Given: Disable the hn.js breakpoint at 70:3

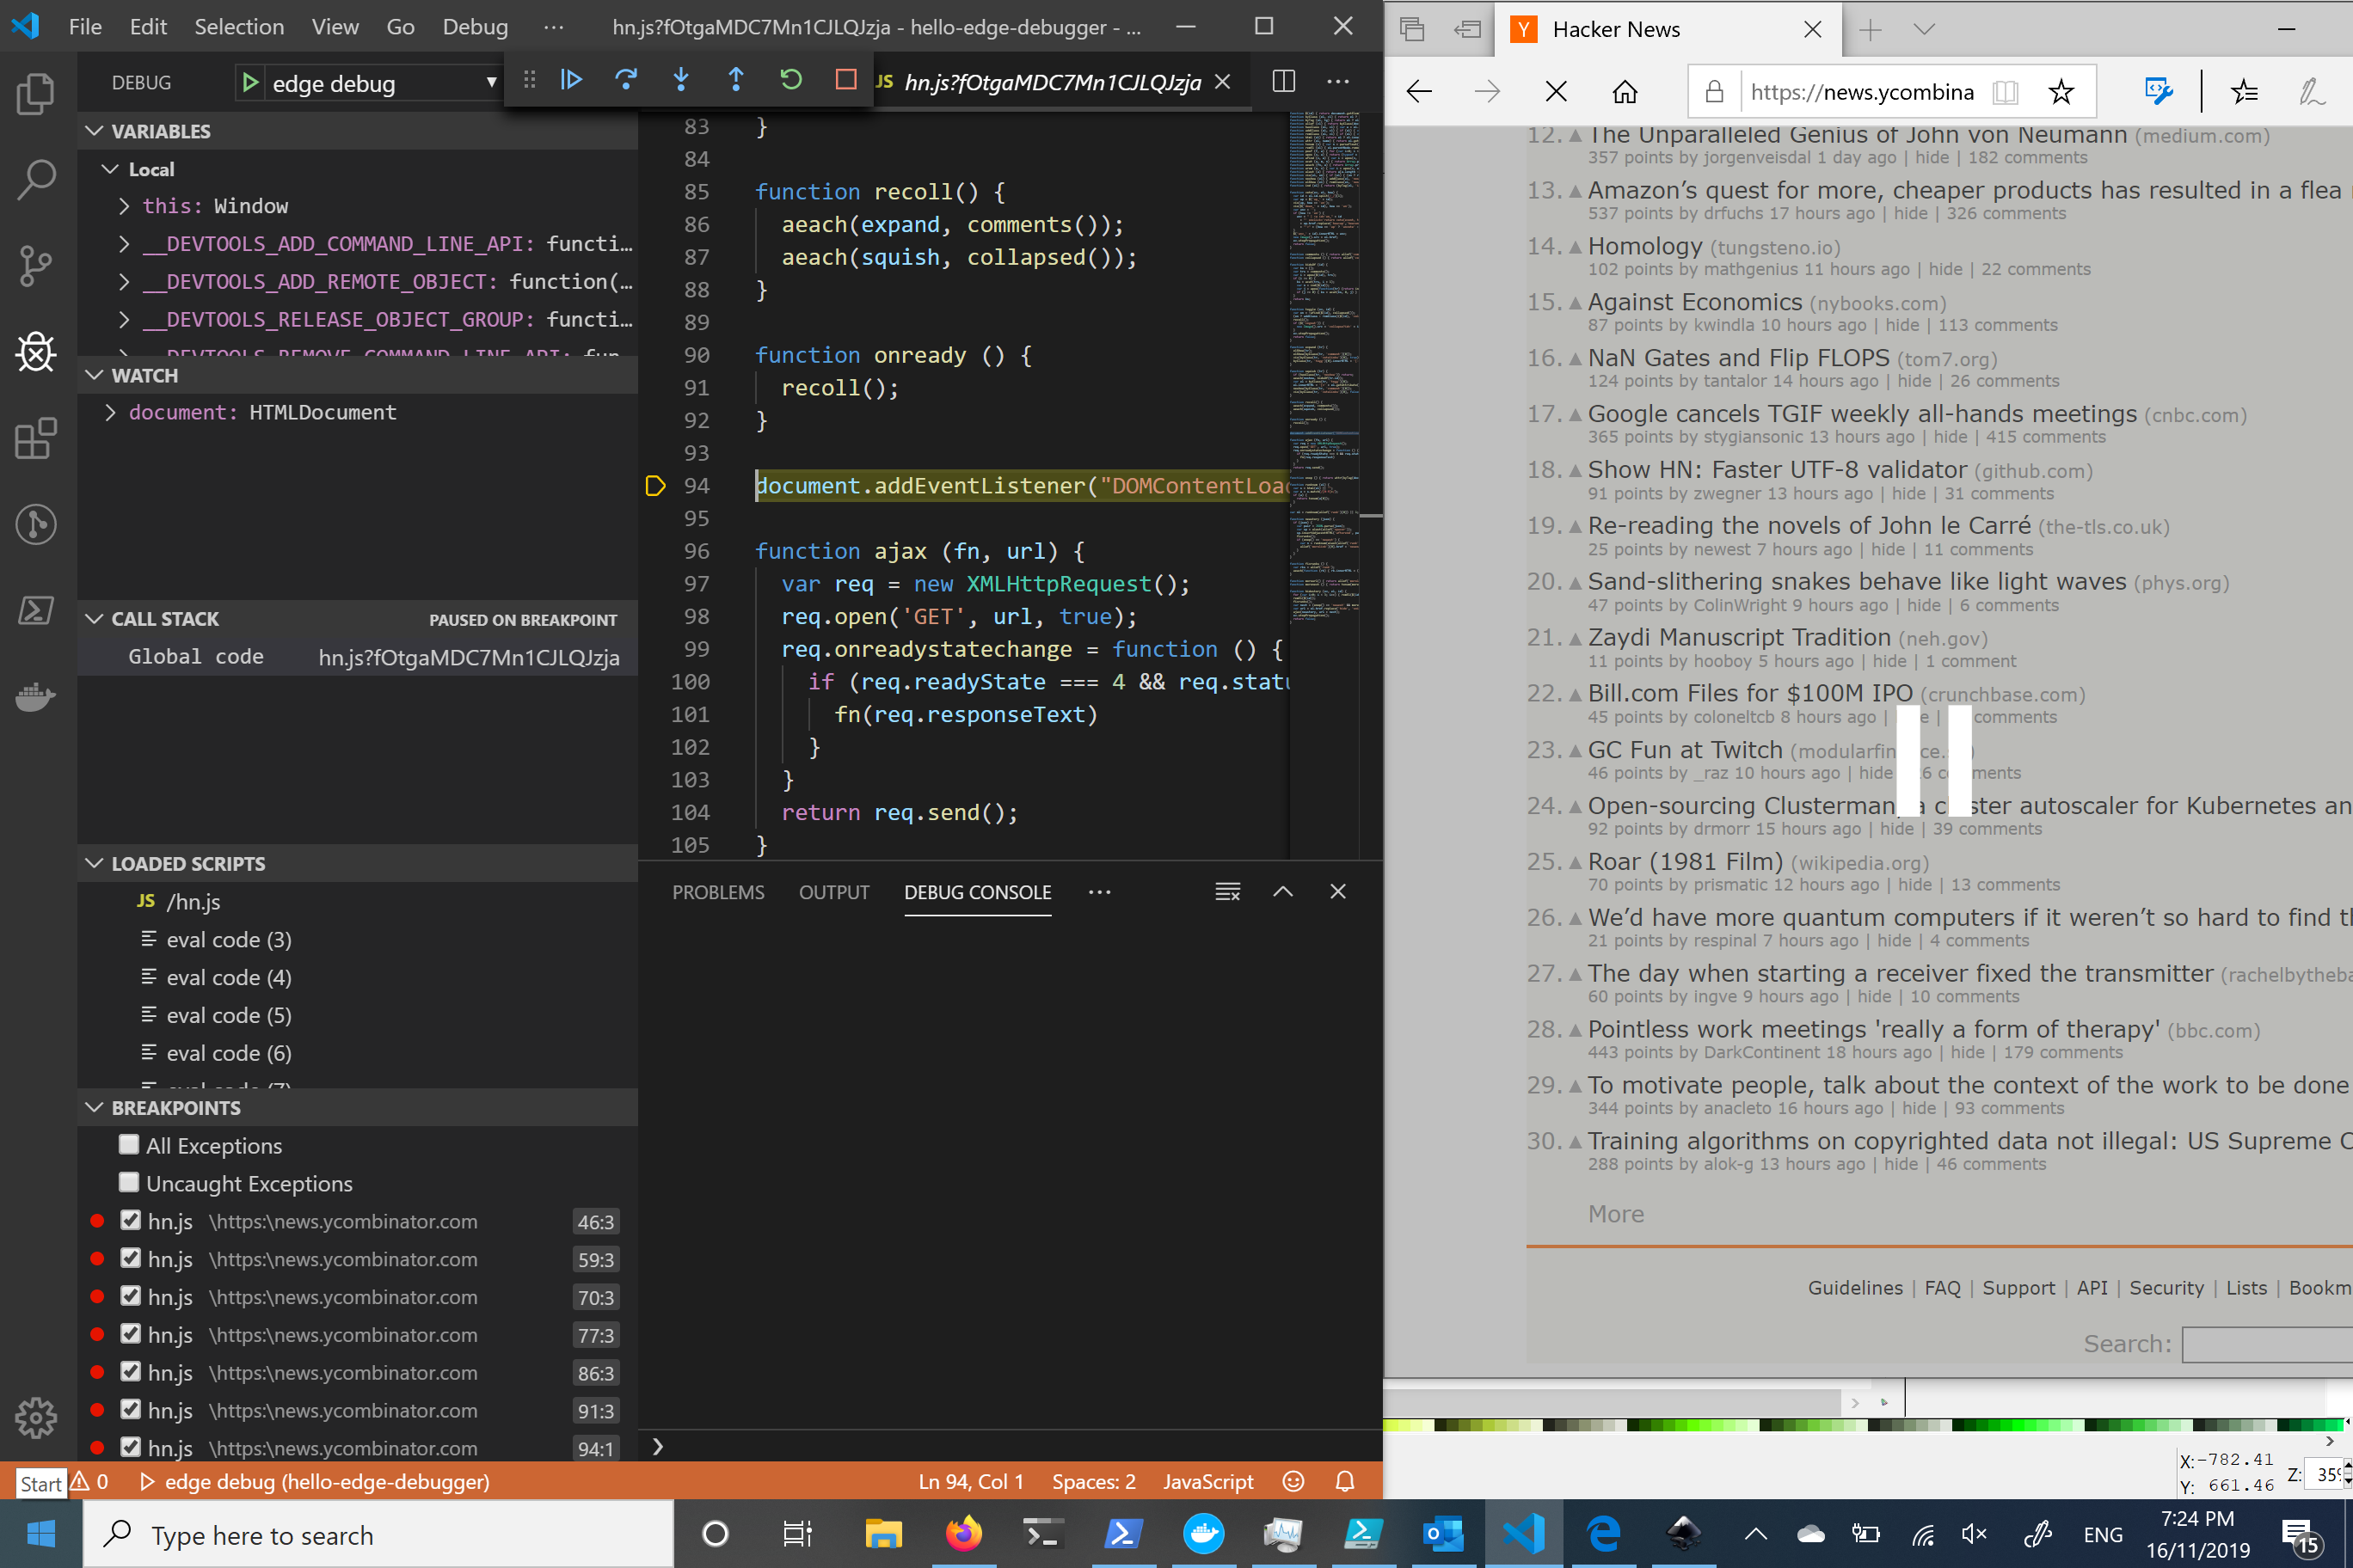Looking at the screenshot, I should click(x=130, y=1296).
